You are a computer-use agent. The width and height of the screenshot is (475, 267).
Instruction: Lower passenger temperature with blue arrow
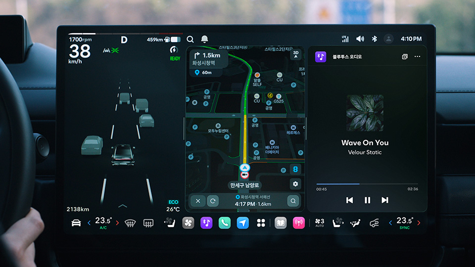[390, 223]
